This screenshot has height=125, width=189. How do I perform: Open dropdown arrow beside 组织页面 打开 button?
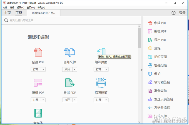click(106, 69)
